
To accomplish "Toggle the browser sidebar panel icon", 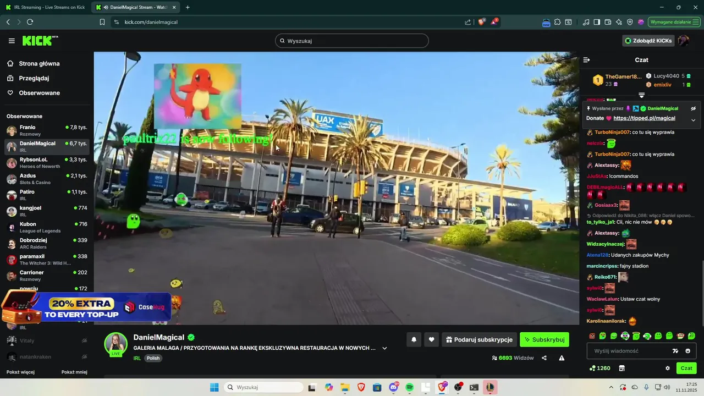I will point(597,22).
